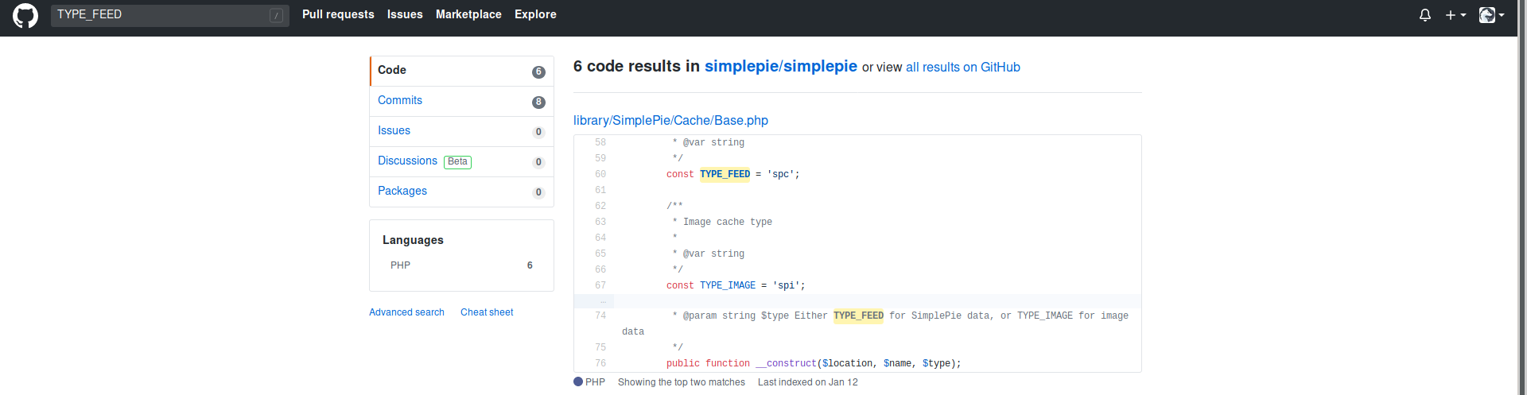Select the Issues results filter in sidebar

(x=461, y=131)
